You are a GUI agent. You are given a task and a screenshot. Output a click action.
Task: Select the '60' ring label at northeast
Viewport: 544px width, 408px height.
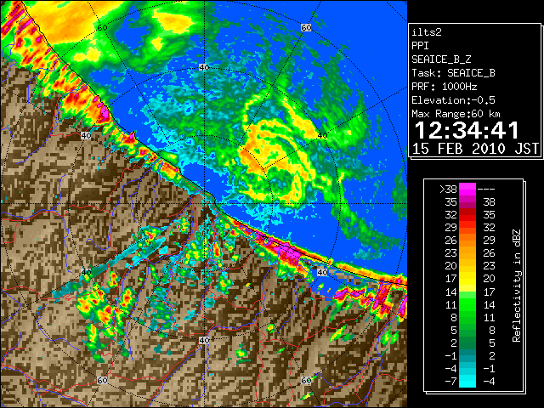coord(306,27)
